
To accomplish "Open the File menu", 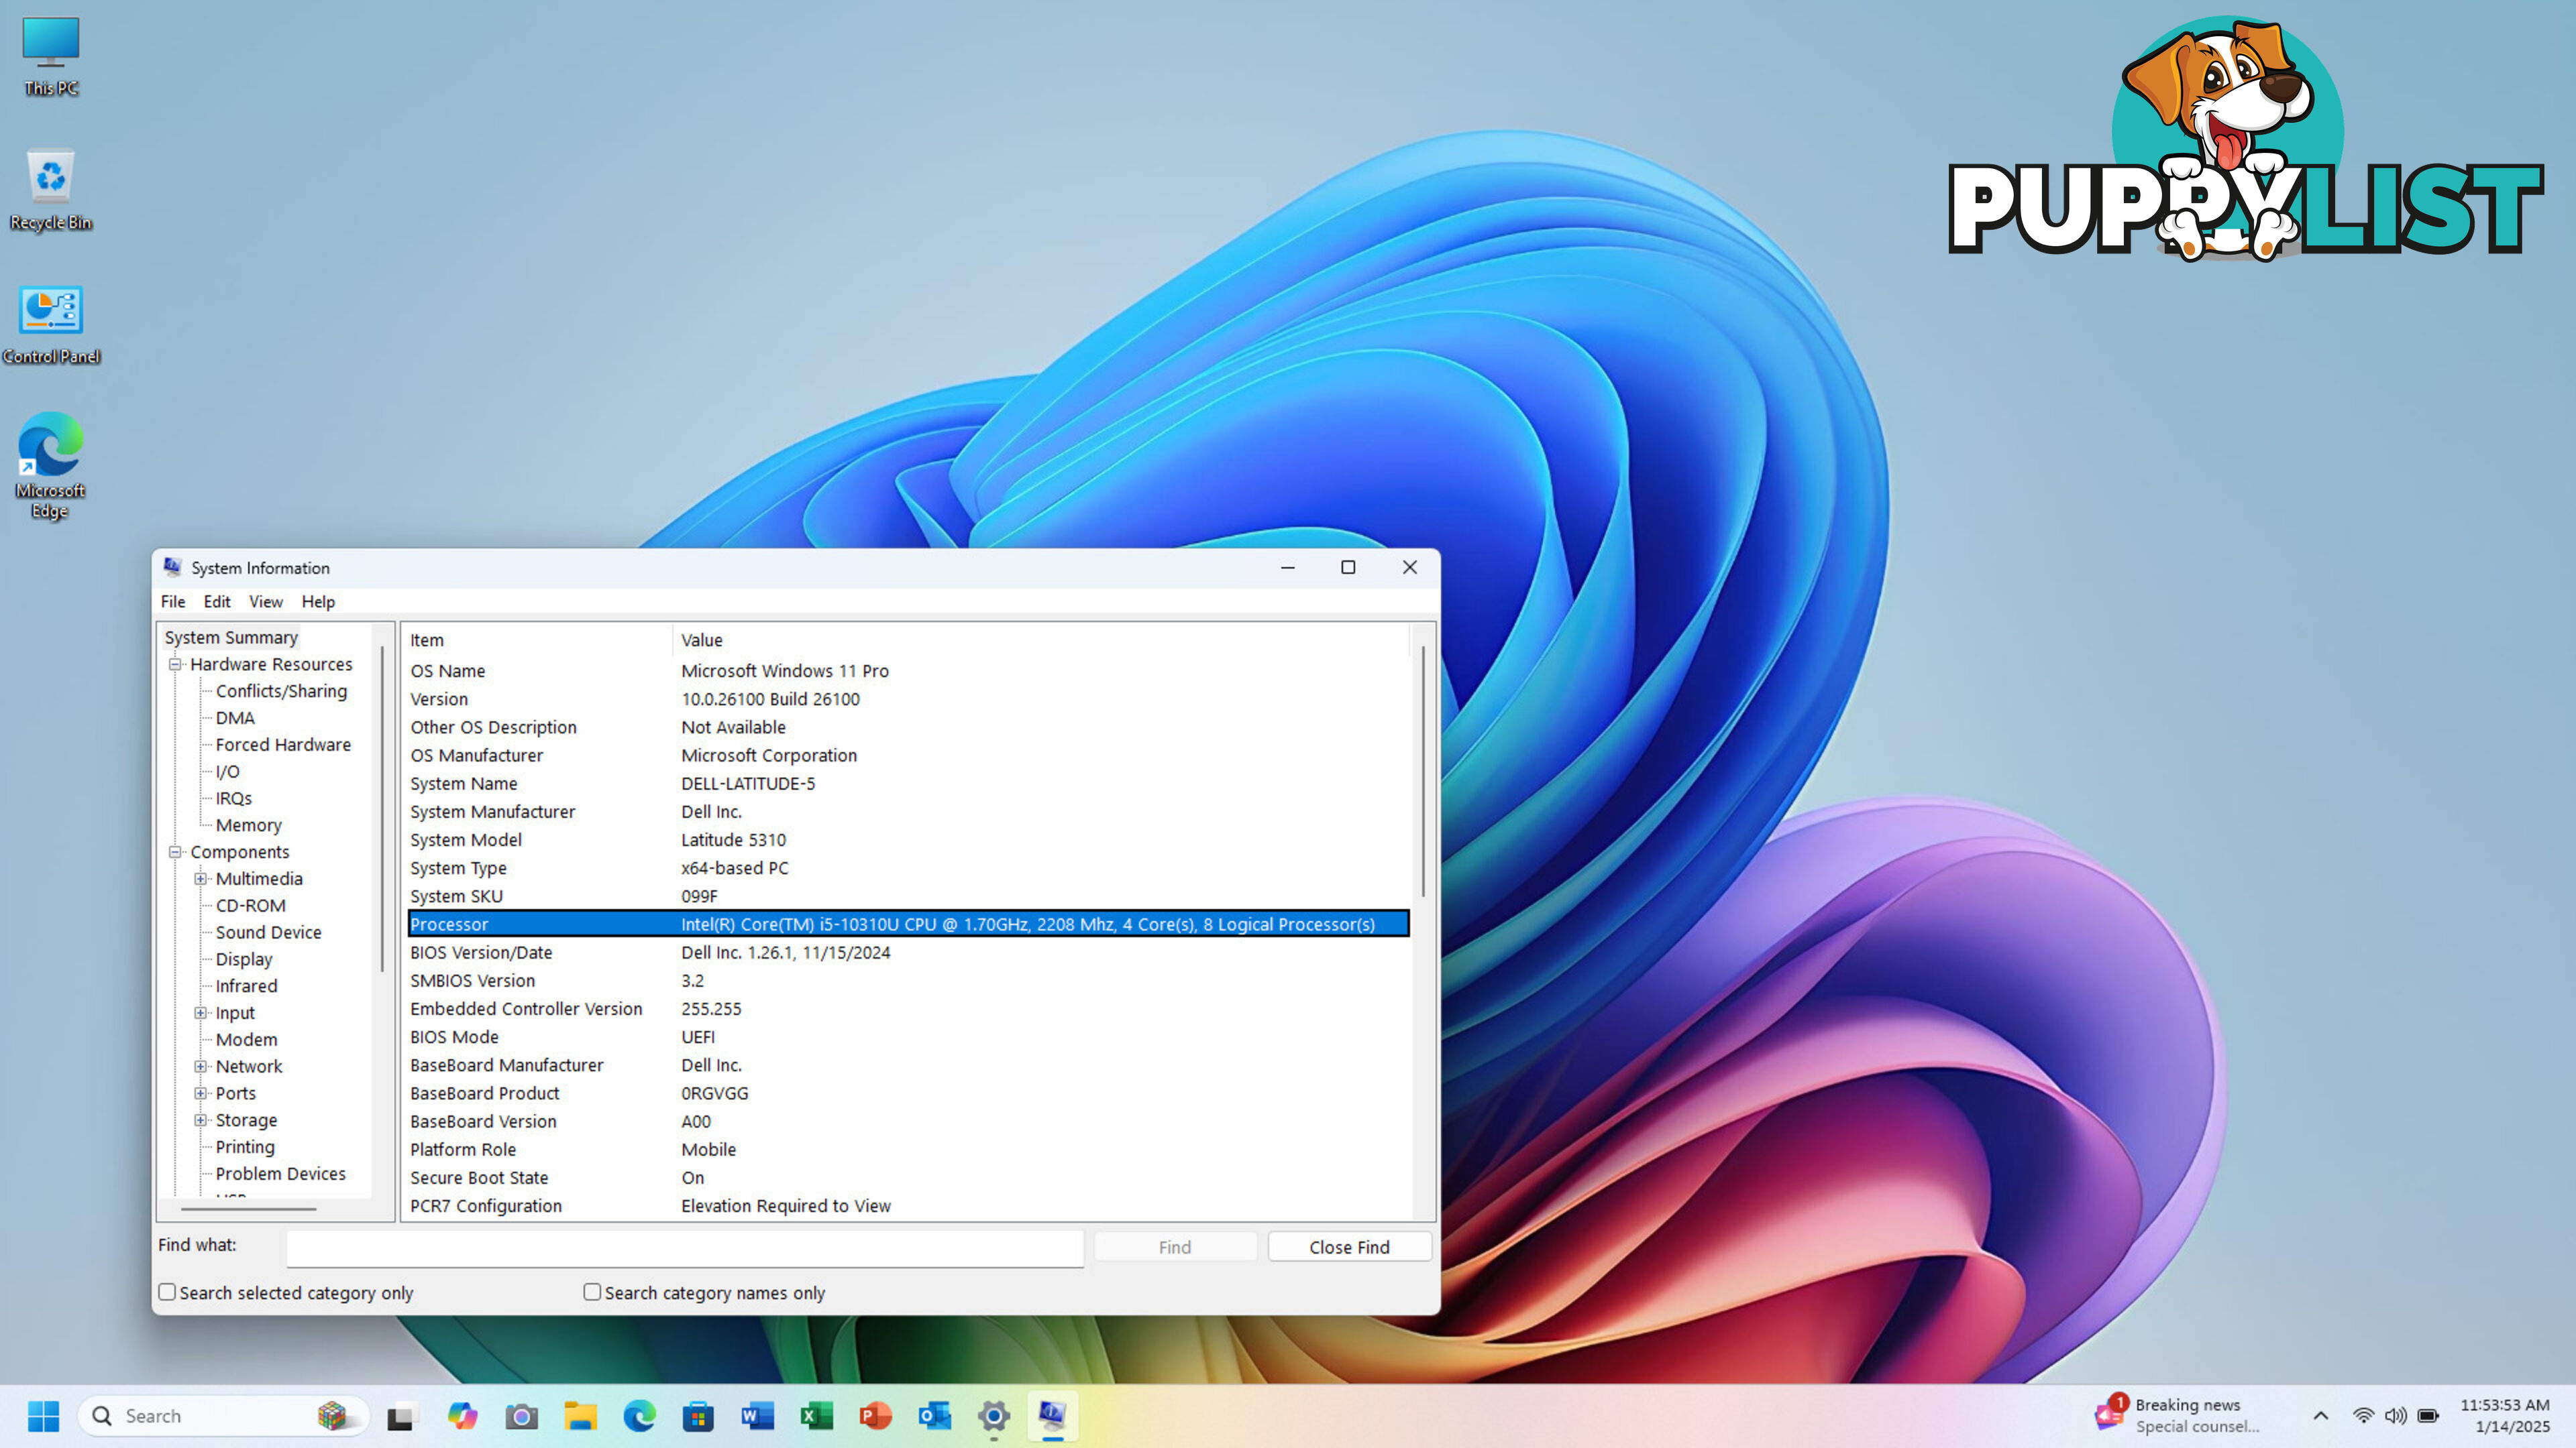I will [x=173, y=601].
